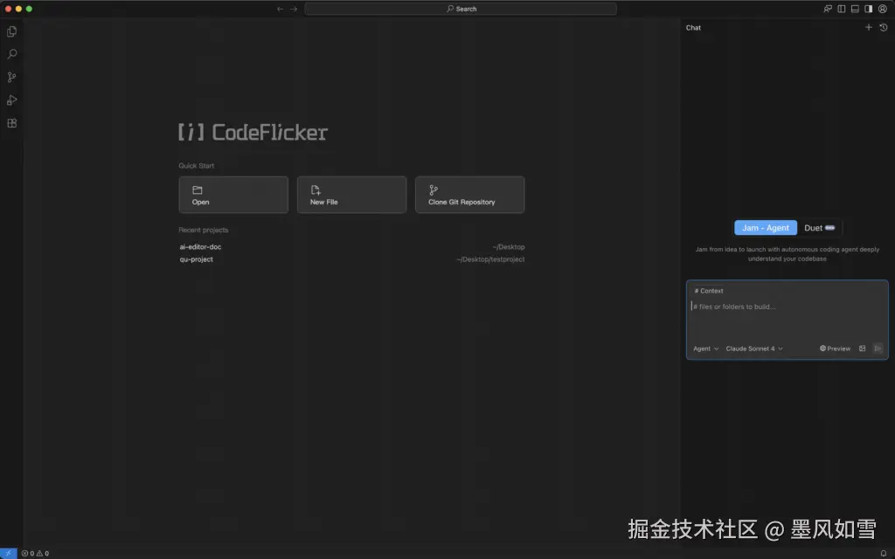Screen dimensions: 895x559
Task: Click Clone Git Repository card
Action: point(469,195)
